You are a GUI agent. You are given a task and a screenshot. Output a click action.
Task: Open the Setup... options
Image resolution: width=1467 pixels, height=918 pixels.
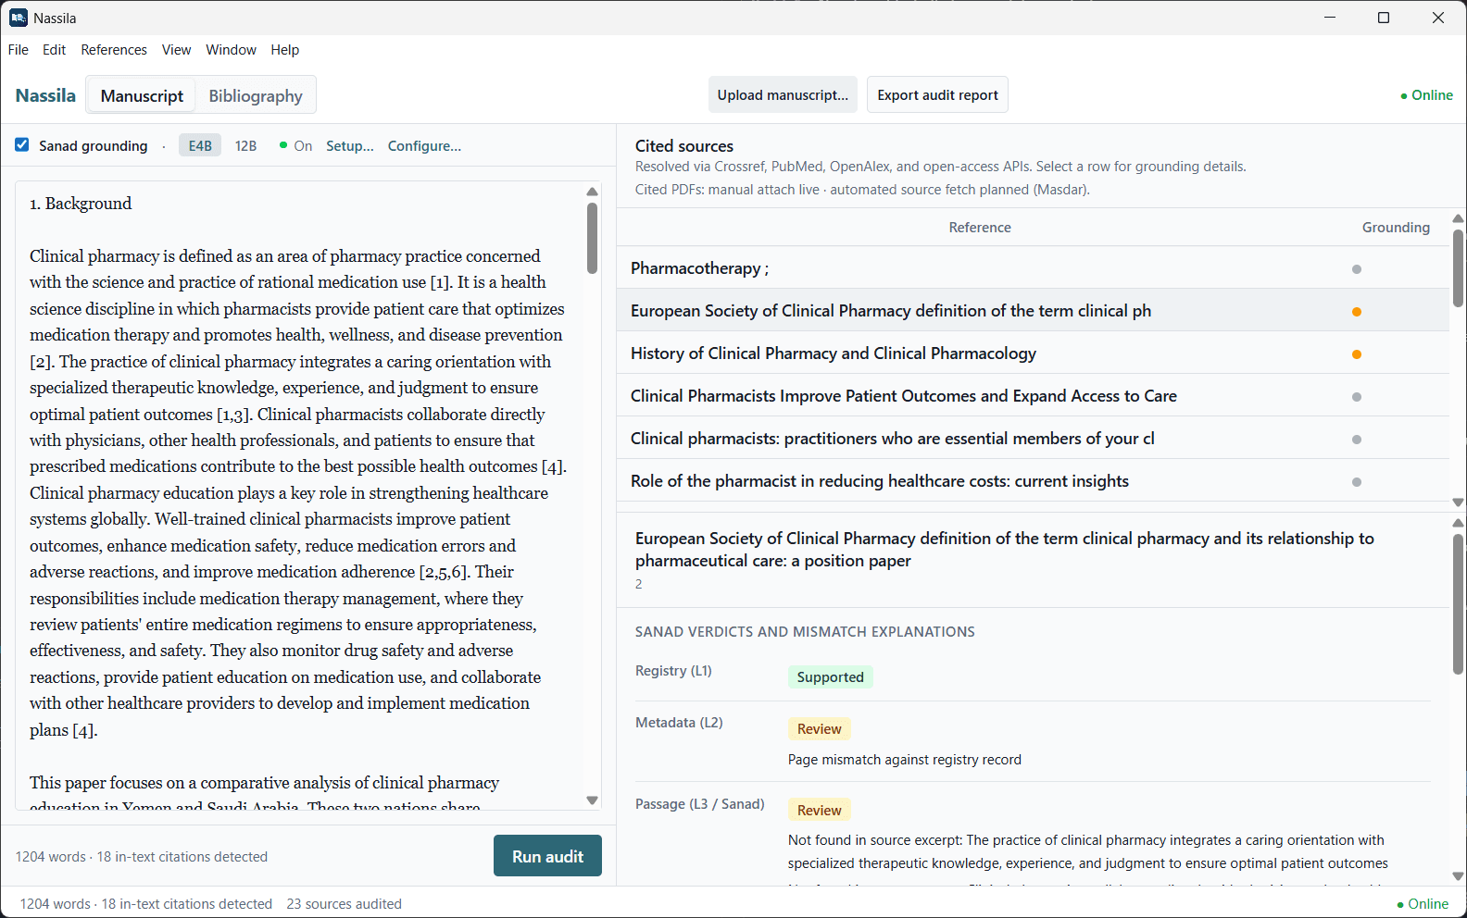[x=350, y=146]
